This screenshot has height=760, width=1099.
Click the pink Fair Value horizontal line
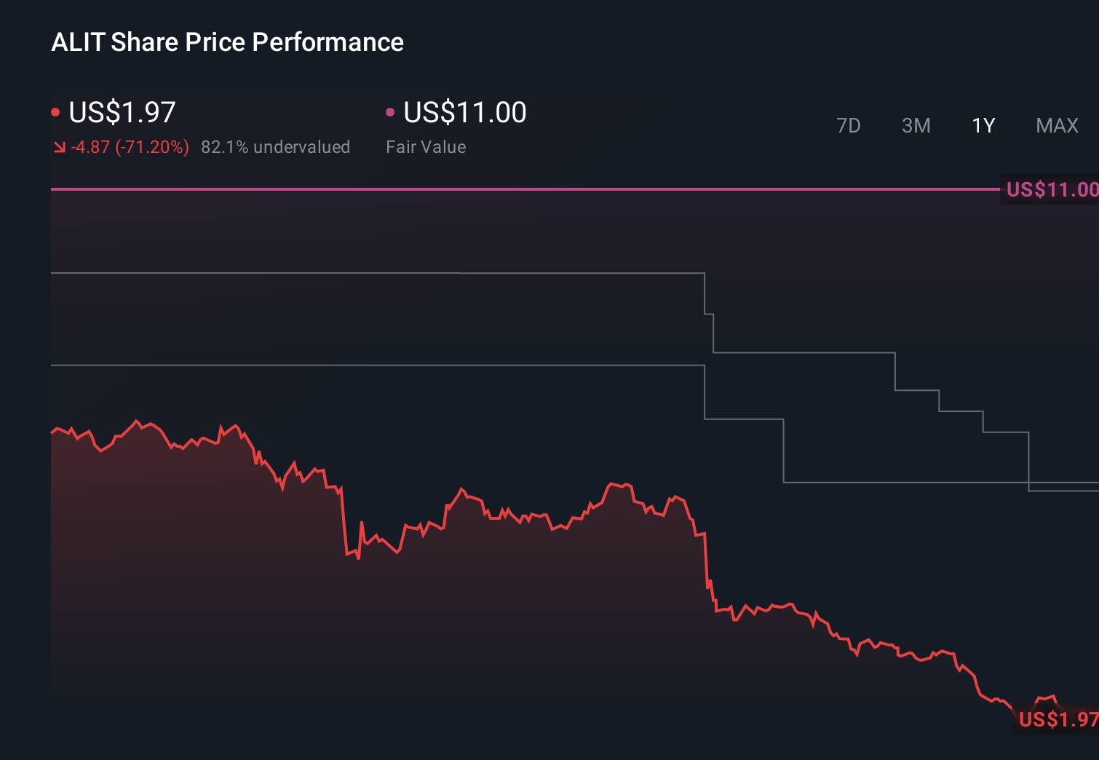pos(509,189)
